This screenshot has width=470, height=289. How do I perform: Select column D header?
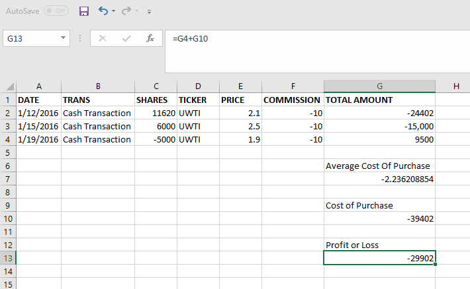[x=198, y=86]
